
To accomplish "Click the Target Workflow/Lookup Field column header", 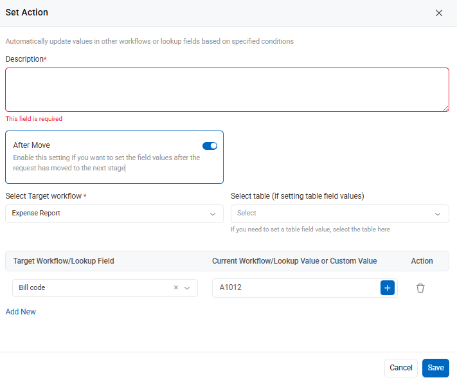I will (64, 261).
